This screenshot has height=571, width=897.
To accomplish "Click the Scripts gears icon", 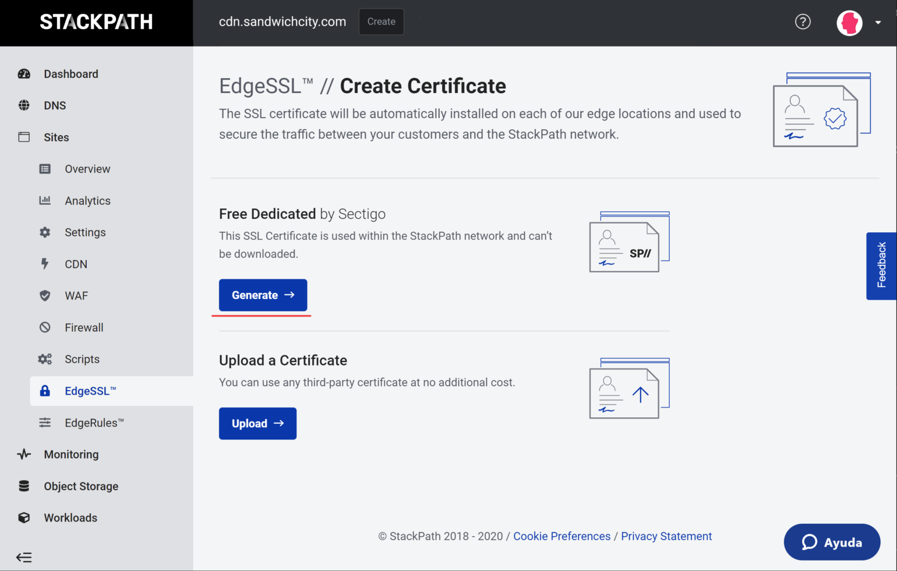I will tap(45, 359).
